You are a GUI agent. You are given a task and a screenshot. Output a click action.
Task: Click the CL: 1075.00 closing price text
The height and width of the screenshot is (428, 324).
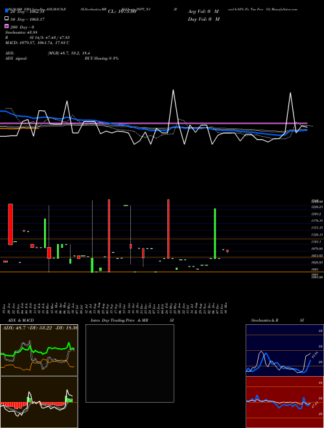coord(122,12)
